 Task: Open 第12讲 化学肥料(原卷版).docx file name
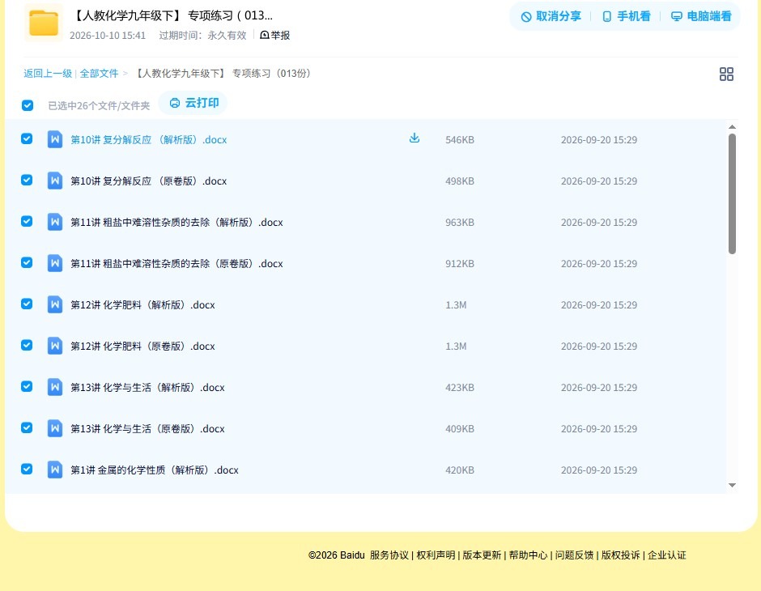coord(142,346)
